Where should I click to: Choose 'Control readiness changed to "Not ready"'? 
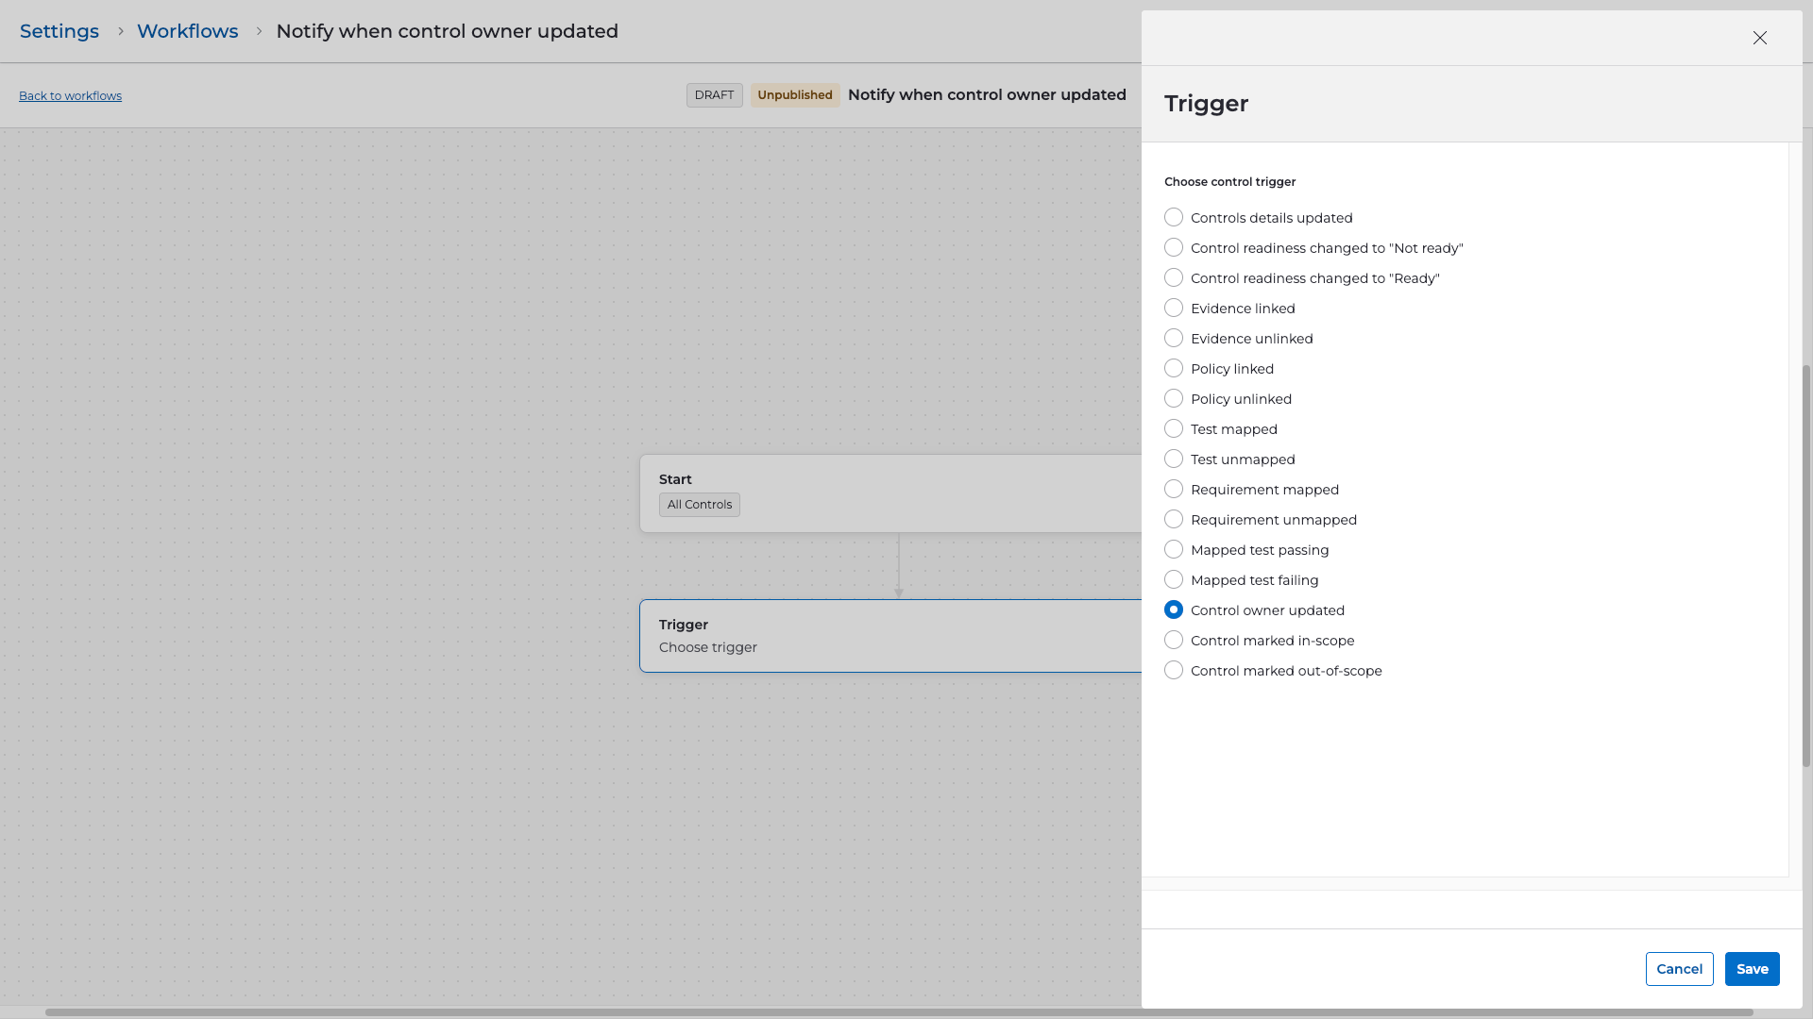click(x=1174, y=248)
